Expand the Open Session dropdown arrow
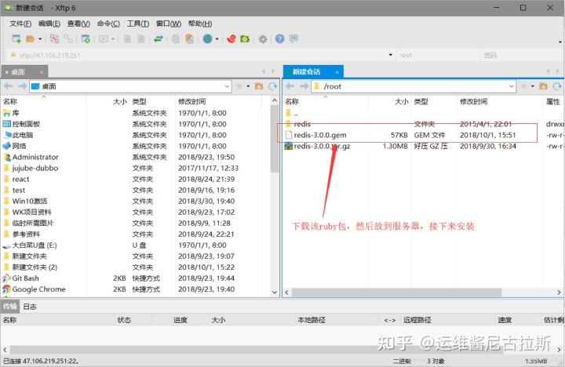This screenshot has width=565, height=367. point(40,39)
